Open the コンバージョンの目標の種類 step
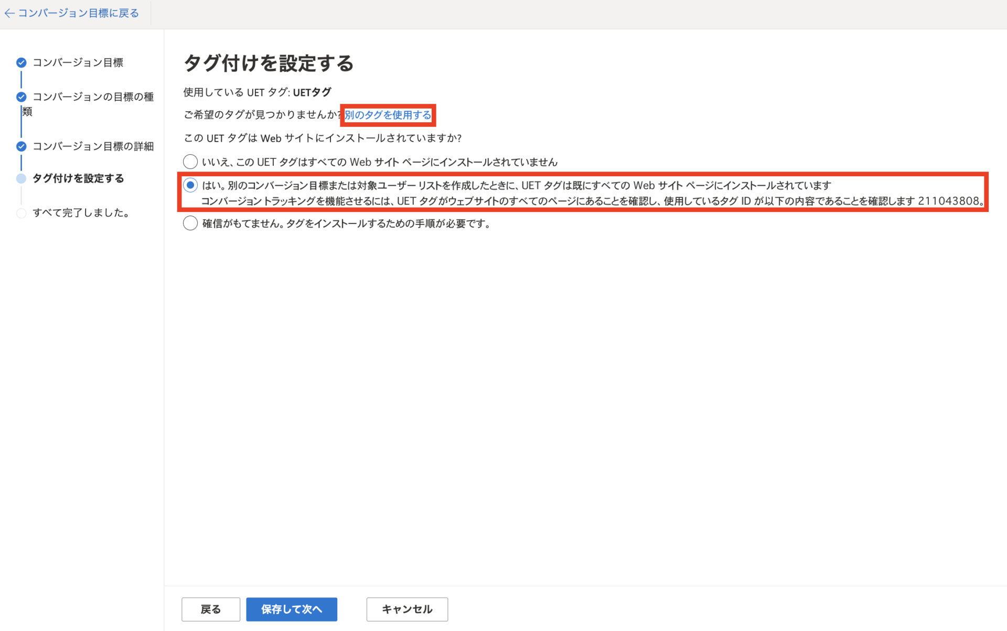This screenshot has width=1007, height=631. click(x=88, y=104)
